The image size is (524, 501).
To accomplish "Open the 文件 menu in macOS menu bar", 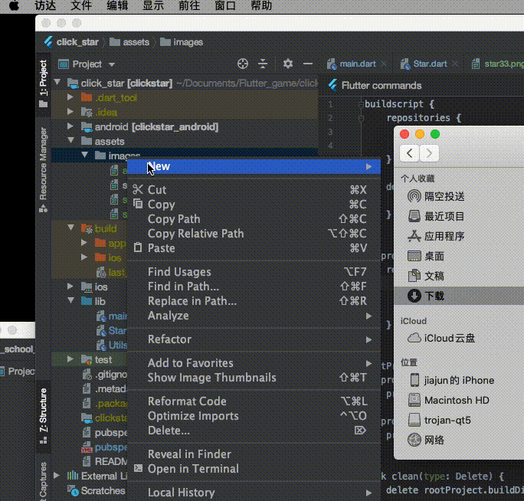I will coord(81,5).
